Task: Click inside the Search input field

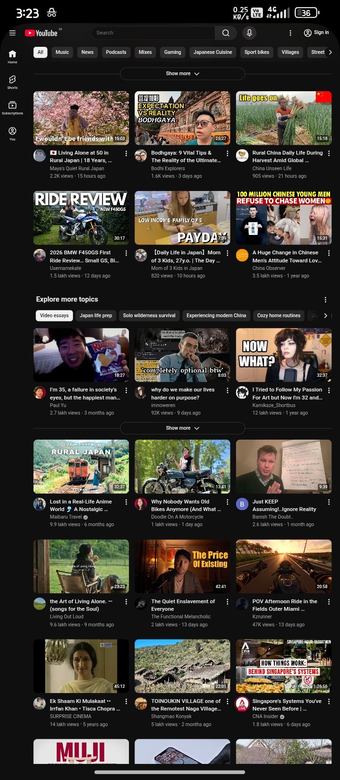Action: 151,33
